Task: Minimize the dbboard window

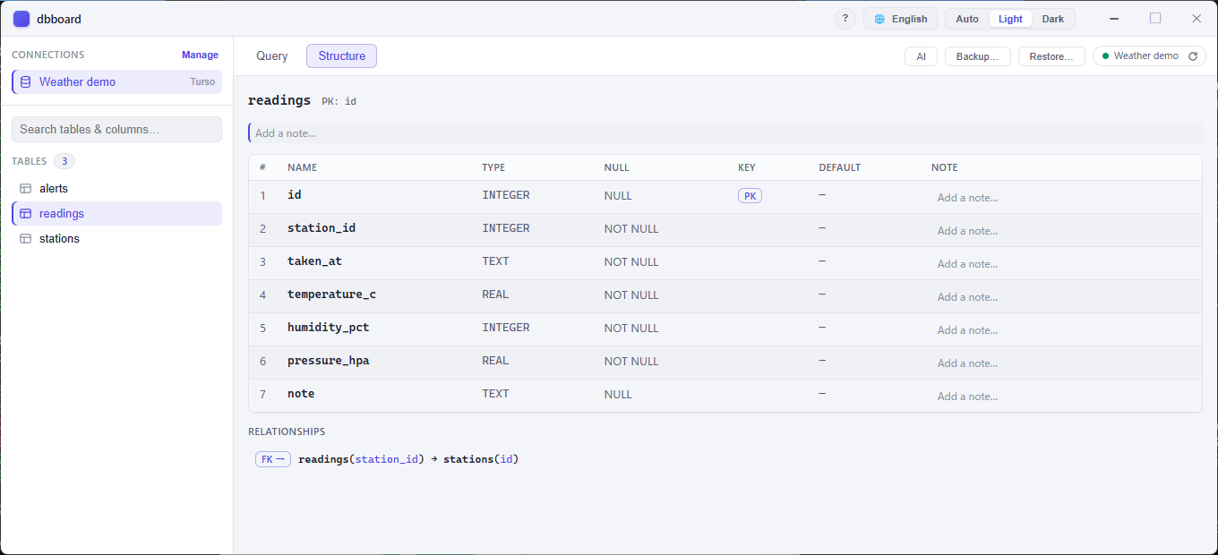Action: pyautogui.click(x=1115, y=19)
